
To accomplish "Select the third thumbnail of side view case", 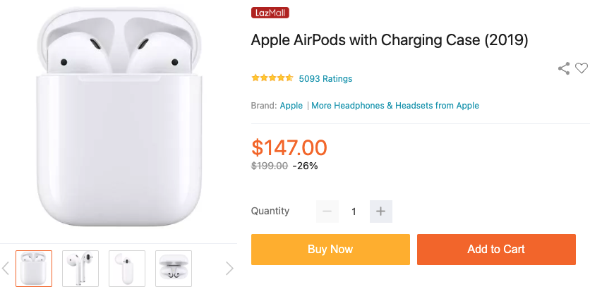I will [x=127, y=269].
